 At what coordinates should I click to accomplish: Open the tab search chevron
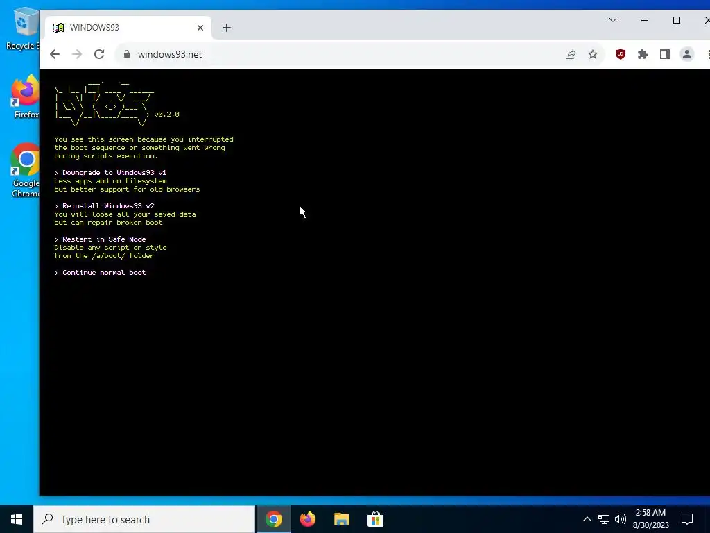click(x=613, y=20)
